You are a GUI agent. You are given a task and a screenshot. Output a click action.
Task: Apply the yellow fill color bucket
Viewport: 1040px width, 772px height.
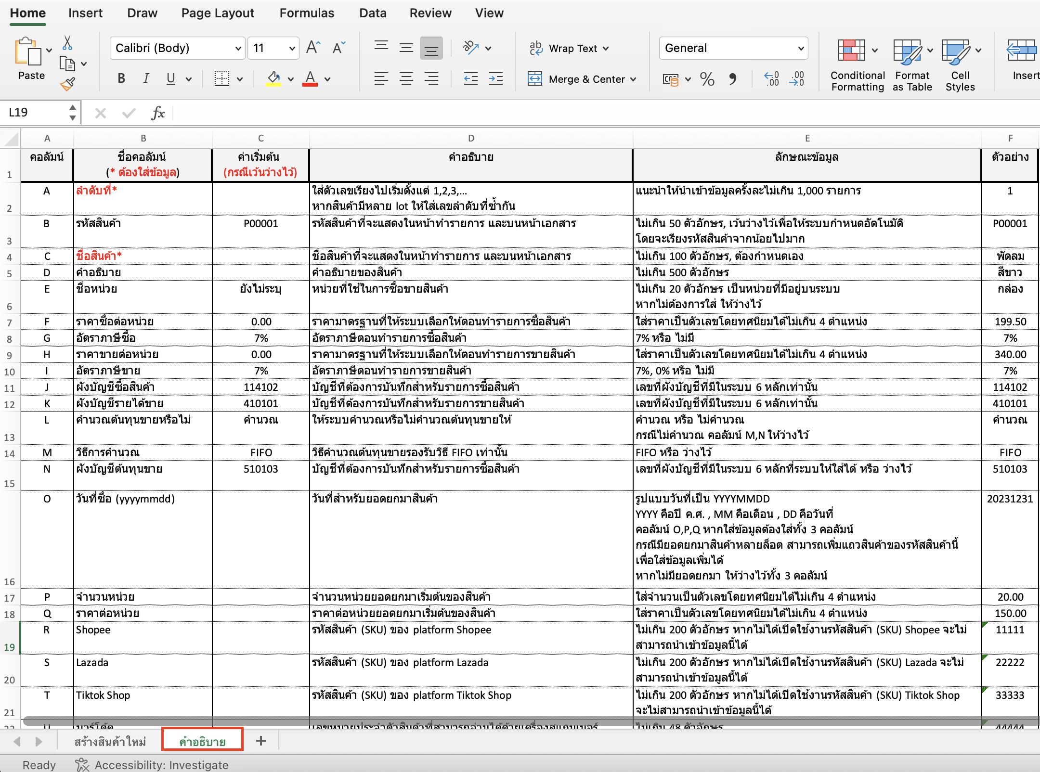point(273,78)
